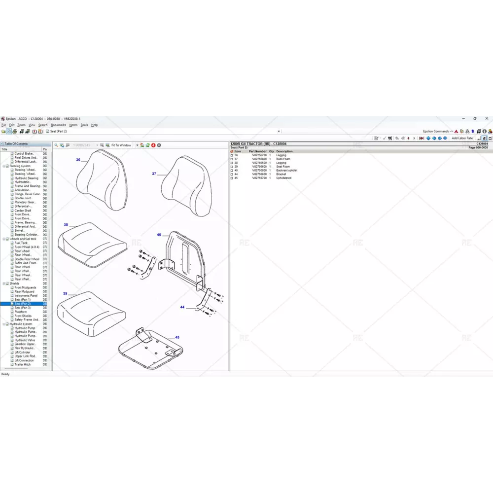Click the red circle 4 icon
Image resolution: width=493 pixels, height=493 pixels.
coord(153,145)
